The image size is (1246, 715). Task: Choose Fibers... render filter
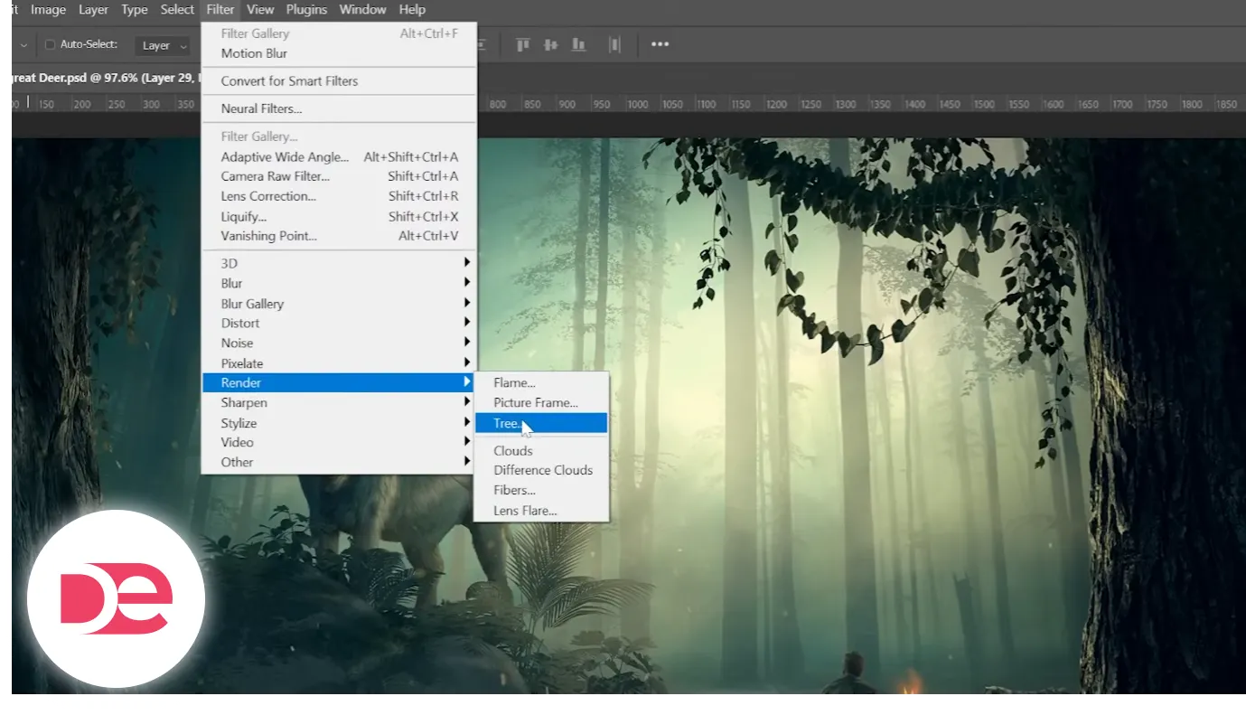point(541,491)
